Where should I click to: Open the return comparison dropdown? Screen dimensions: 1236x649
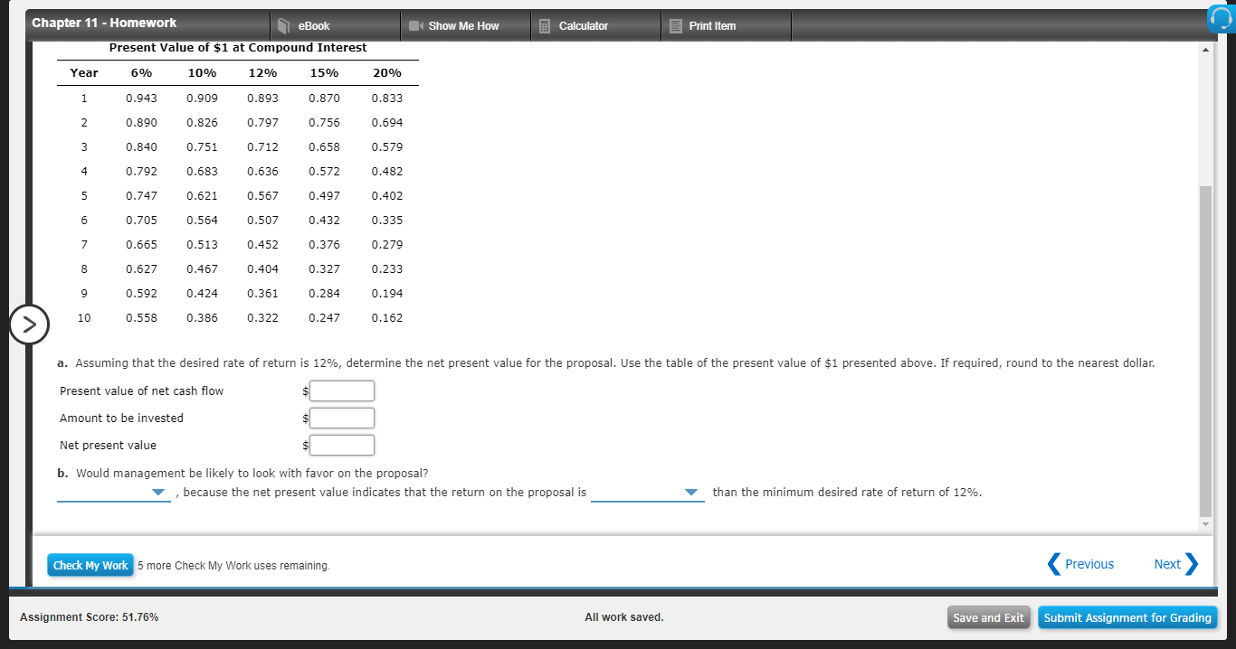pos(648,493)
